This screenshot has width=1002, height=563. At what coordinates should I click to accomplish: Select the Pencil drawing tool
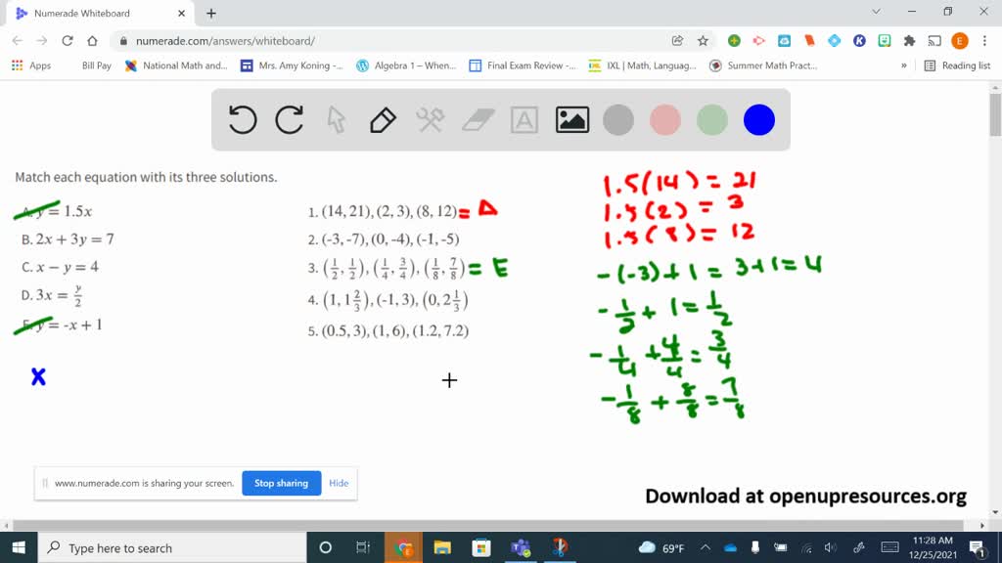[382, 119]
